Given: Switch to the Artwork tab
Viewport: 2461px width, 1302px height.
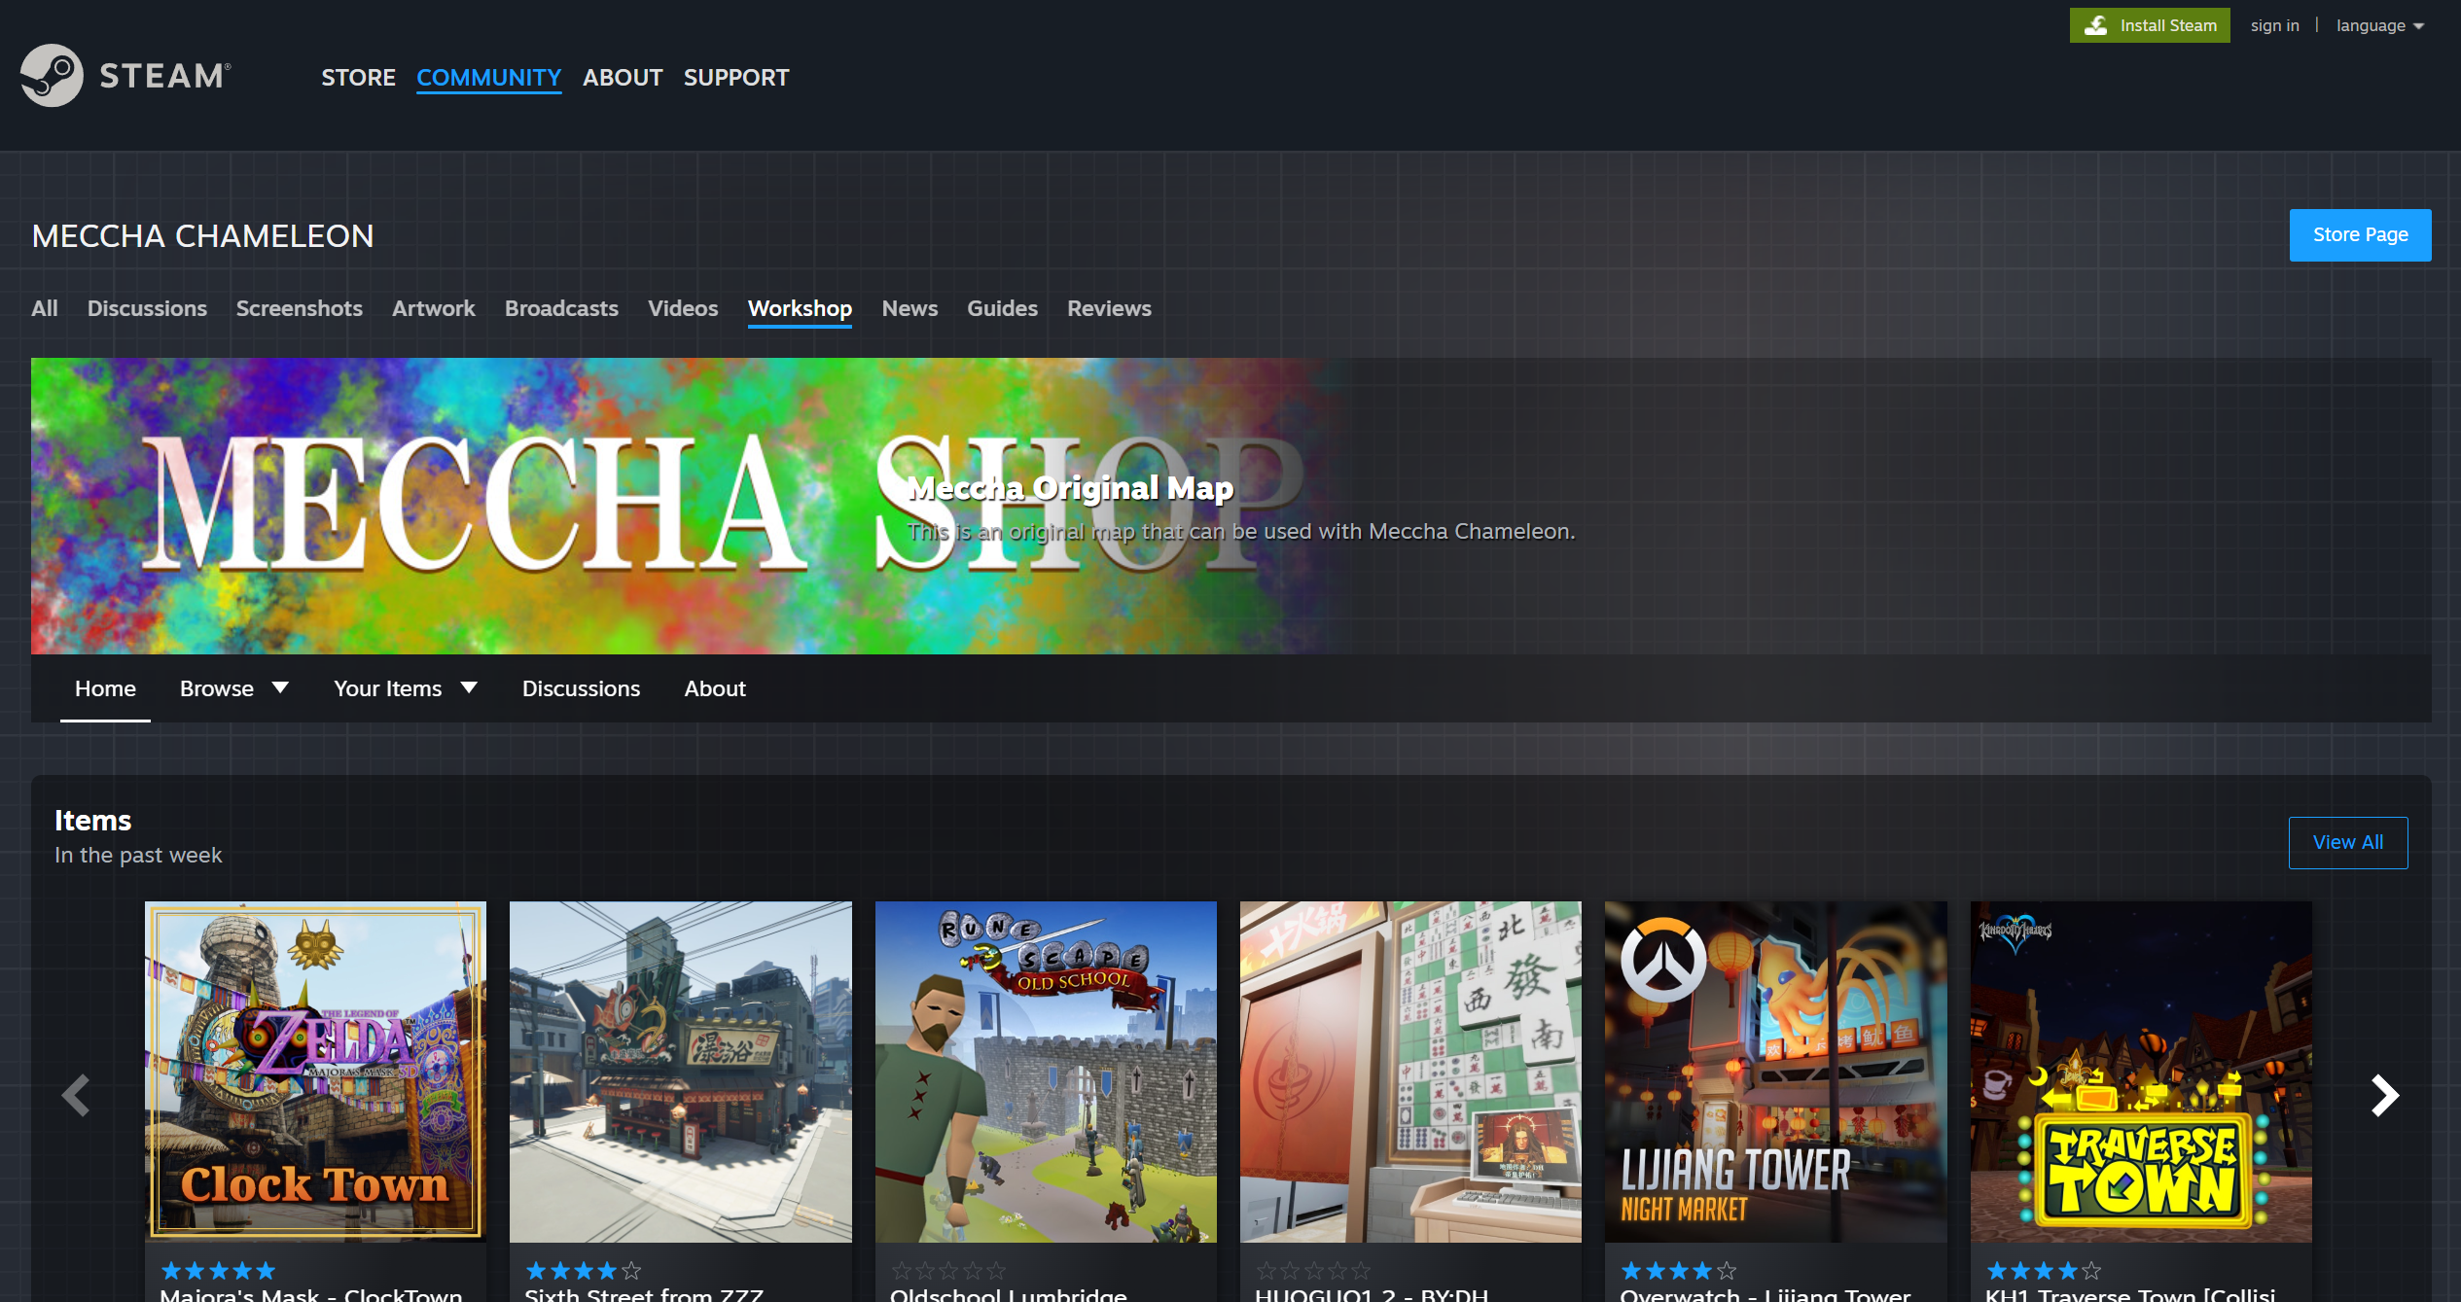Looking at the screenshot, I should coord(434,308).
